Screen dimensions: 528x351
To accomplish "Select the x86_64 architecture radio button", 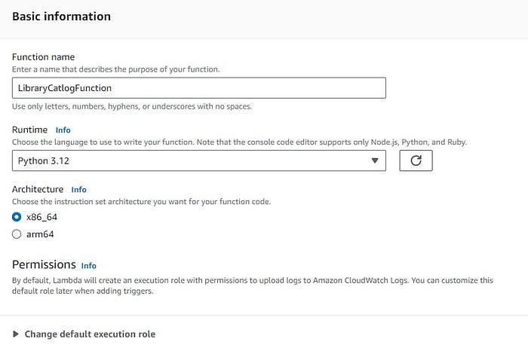I will (17, 217).
